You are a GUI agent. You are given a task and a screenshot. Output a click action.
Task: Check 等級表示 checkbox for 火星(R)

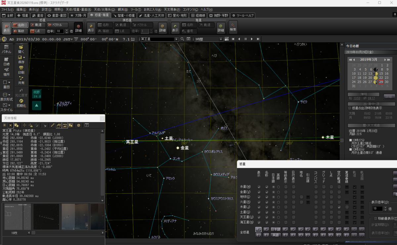[286, 202]
